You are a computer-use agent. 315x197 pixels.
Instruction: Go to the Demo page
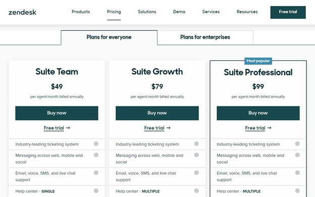pos(179,12)
